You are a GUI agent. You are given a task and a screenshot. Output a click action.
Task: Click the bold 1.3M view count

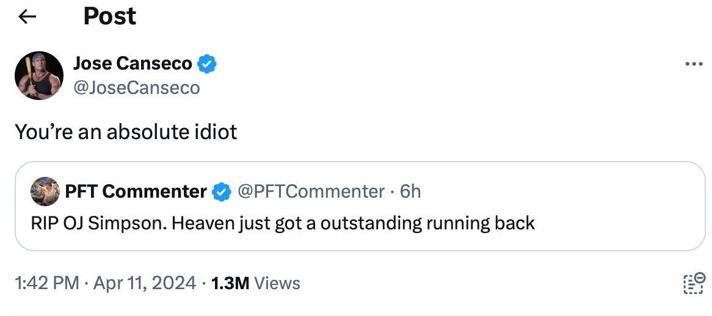(230, 283)
